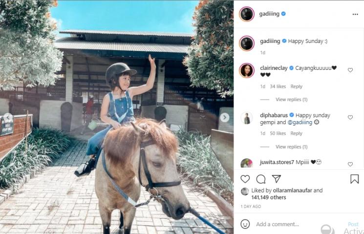
Task: Go to next photo arrow
Action: (x=224, y=117)
